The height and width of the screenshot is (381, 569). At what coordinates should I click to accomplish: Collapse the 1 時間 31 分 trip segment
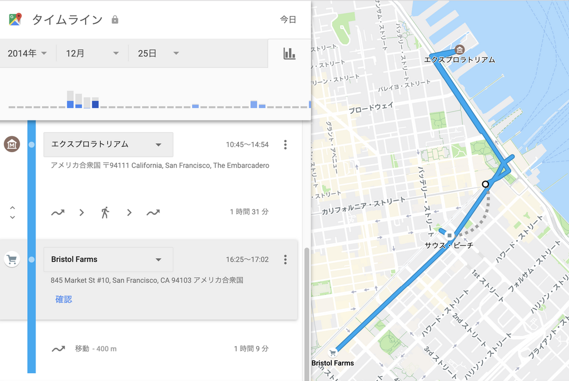pos(12,212)
